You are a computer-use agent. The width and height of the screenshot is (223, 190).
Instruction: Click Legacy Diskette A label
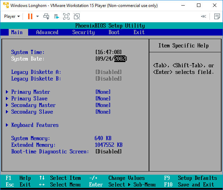36,72
